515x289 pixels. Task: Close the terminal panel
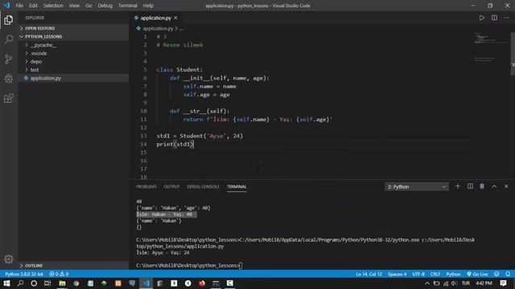(x=506, y=186)
